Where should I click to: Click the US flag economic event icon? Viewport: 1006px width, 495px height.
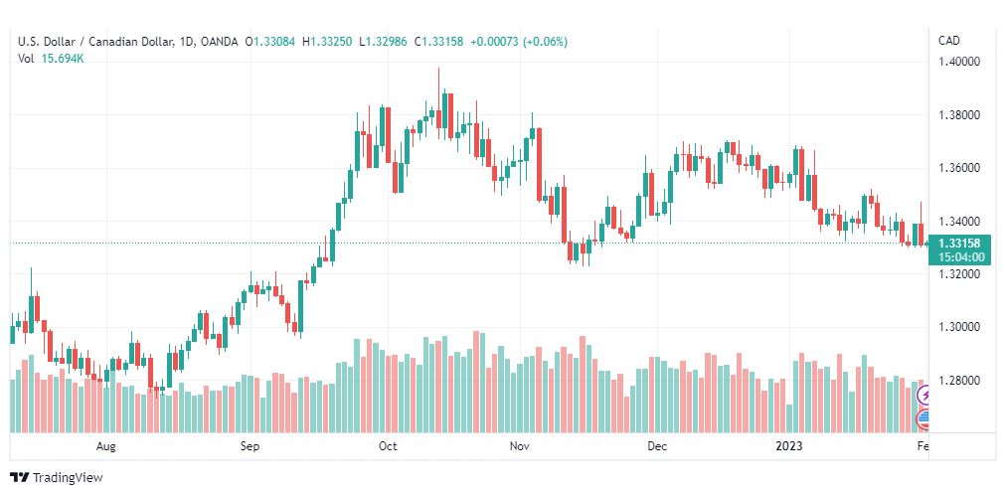[x=924, y=419]
